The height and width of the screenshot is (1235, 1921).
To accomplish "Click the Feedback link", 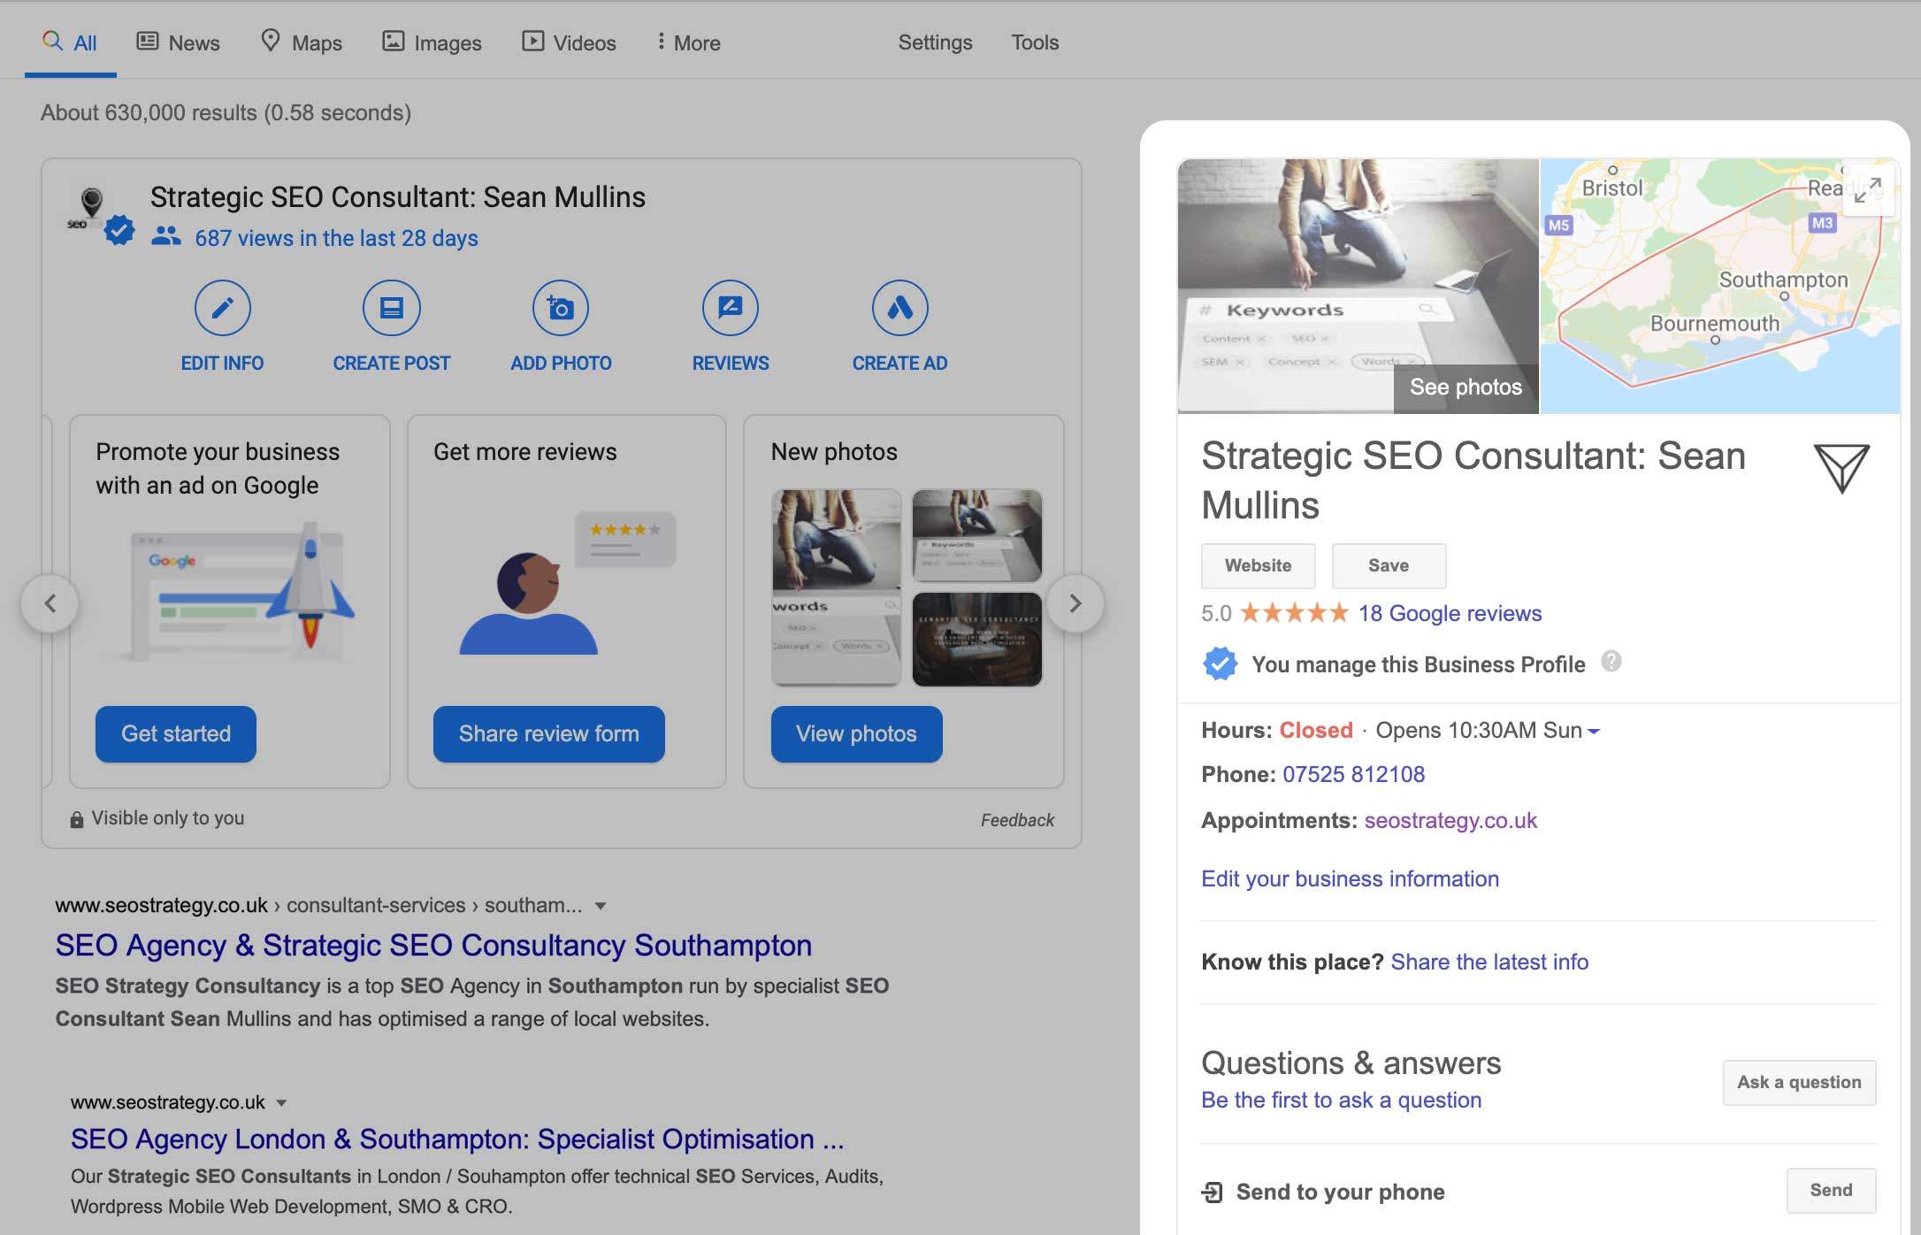I will [1017, 820].
